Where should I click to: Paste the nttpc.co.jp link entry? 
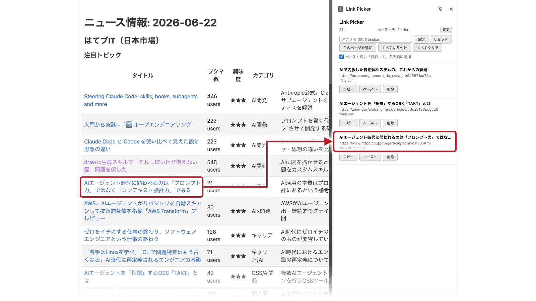[x=370, y=157]
